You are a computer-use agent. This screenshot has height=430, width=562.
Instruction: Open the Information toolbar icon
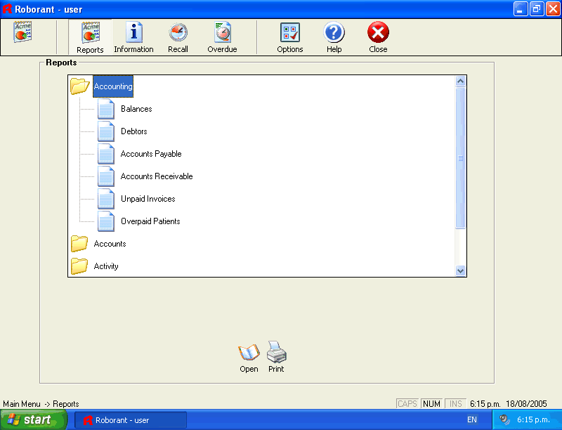click(133, 32)
